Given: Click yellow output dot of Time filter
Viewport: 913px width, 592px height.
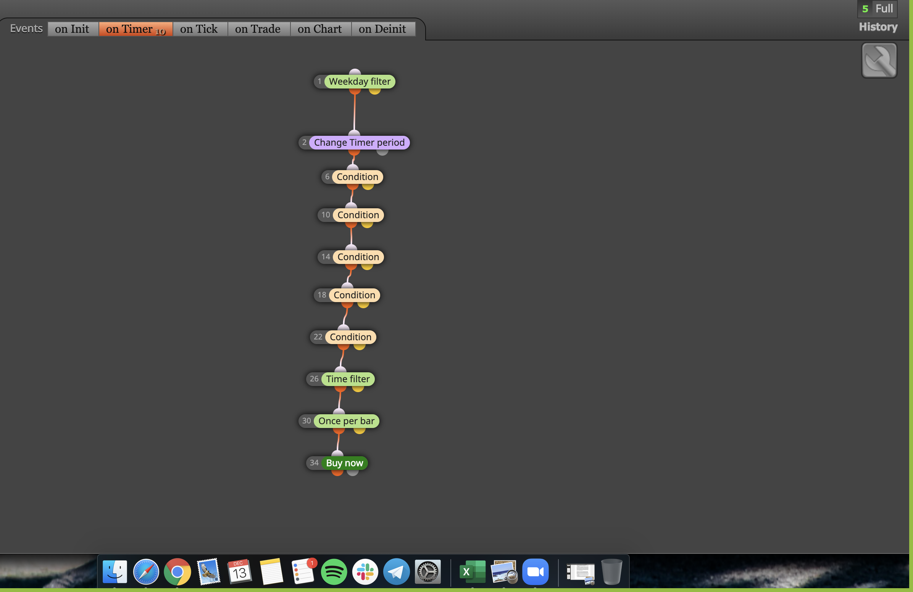Looking at the screenshot, I should pyautogui.click(x=358, y=388).
